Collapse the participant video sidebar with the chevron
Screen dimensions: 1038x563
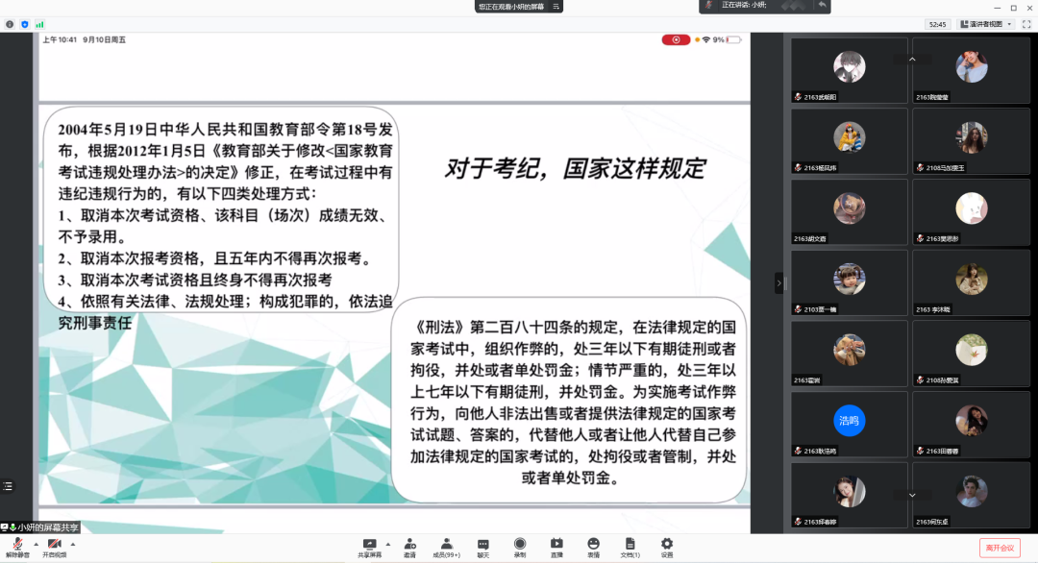point(779,283)
